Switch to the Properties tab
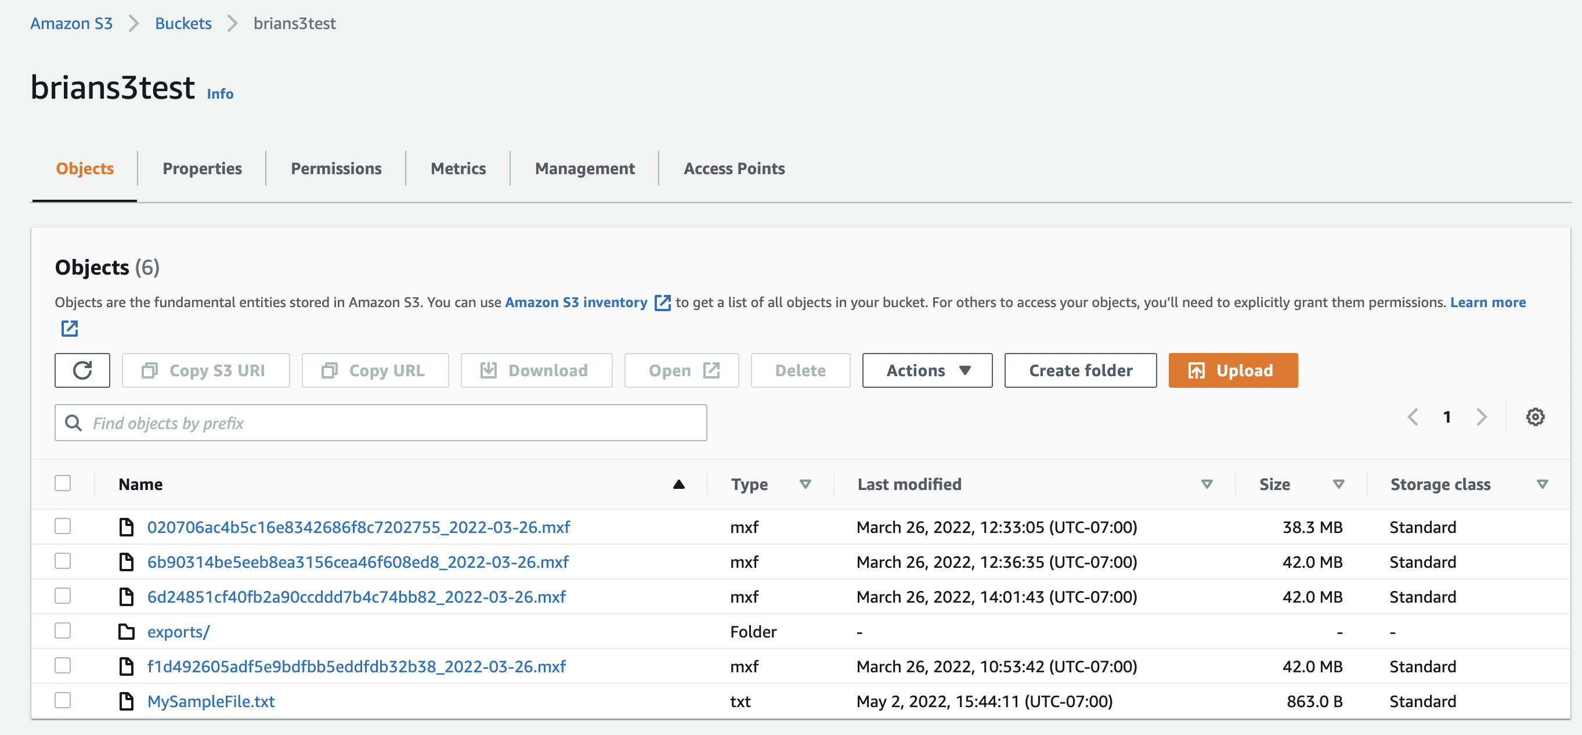This screenshot has height=735, width=1582. pos(202,168)
